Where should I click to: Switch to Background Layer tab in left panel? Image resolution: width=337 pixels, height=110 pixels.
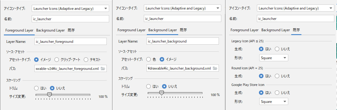tap(51, 30)
